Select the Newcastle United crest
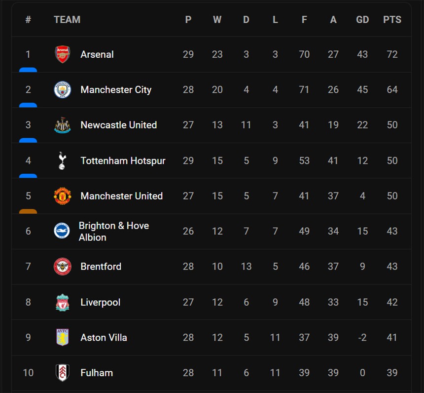 [63, 125]
